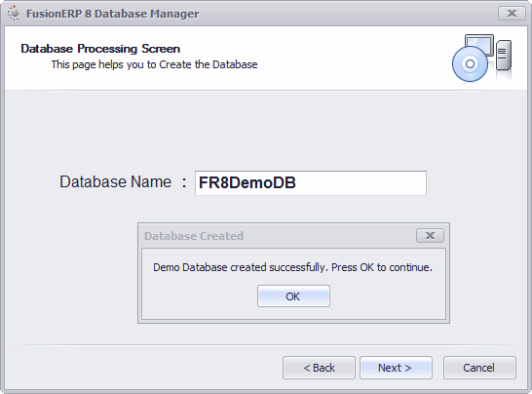The height and width of the screenshot is (394, 532).
Task: Click the monitor graphic in header banner
Action: (479, 44)
